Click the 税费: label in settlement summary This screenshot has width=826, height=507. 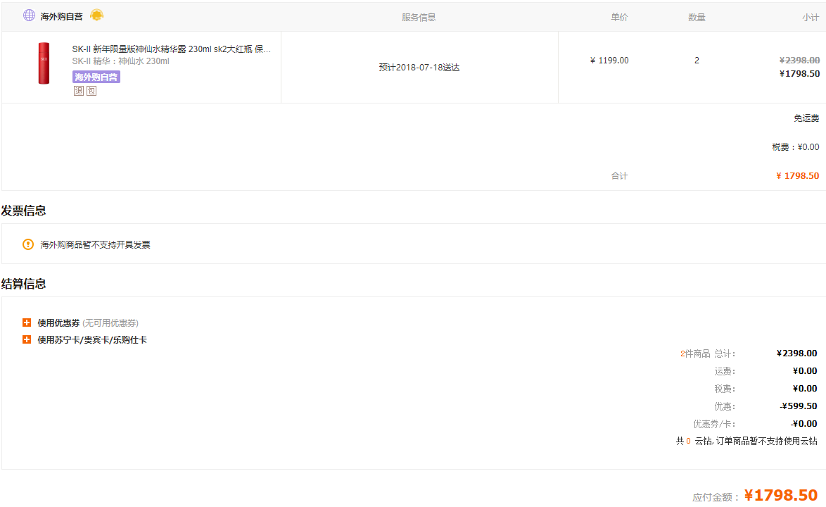[725, 389]
